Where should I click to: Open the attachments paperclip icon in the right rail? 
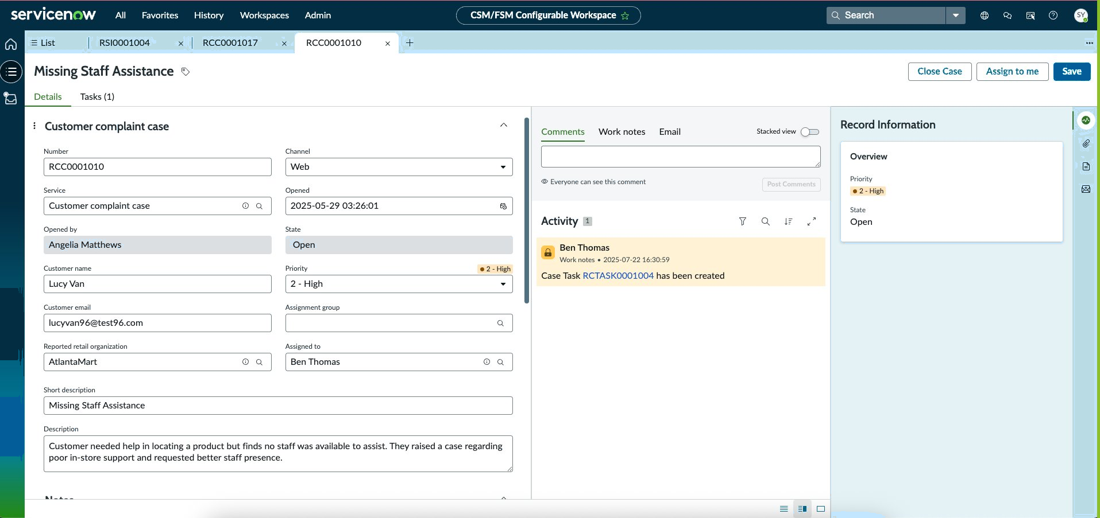[x=1086, y=143]
